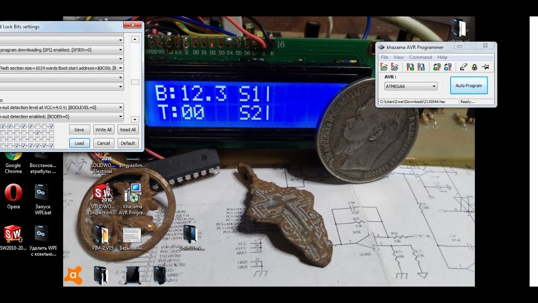
Task: Click Save in Lock Bits settings
Action: click(79, 130)
